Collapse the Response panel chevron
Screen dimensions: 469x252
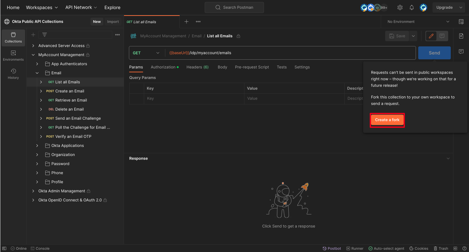(x=448, y=159)
